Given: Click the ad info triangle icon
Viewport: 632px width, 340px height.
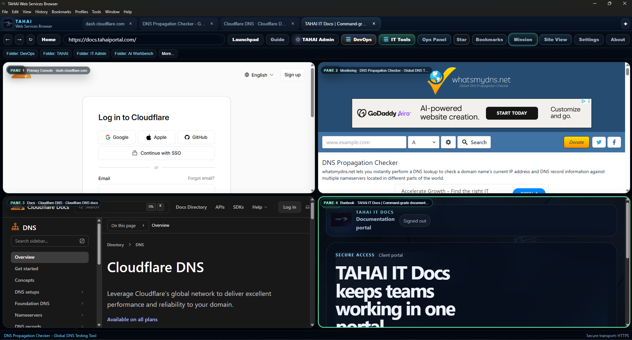Looking at the screenshot, I should (584, 101).
